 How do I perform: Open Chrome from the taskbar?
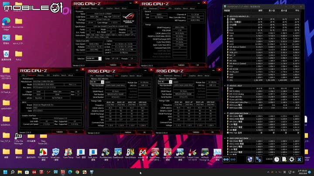click(77, 172)
